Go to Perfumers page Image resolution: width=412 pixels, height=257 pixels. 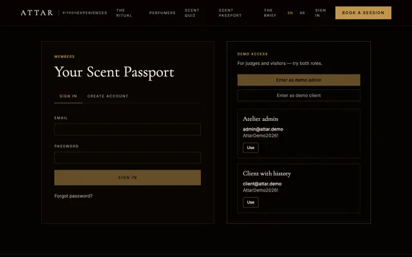[162, 13]
